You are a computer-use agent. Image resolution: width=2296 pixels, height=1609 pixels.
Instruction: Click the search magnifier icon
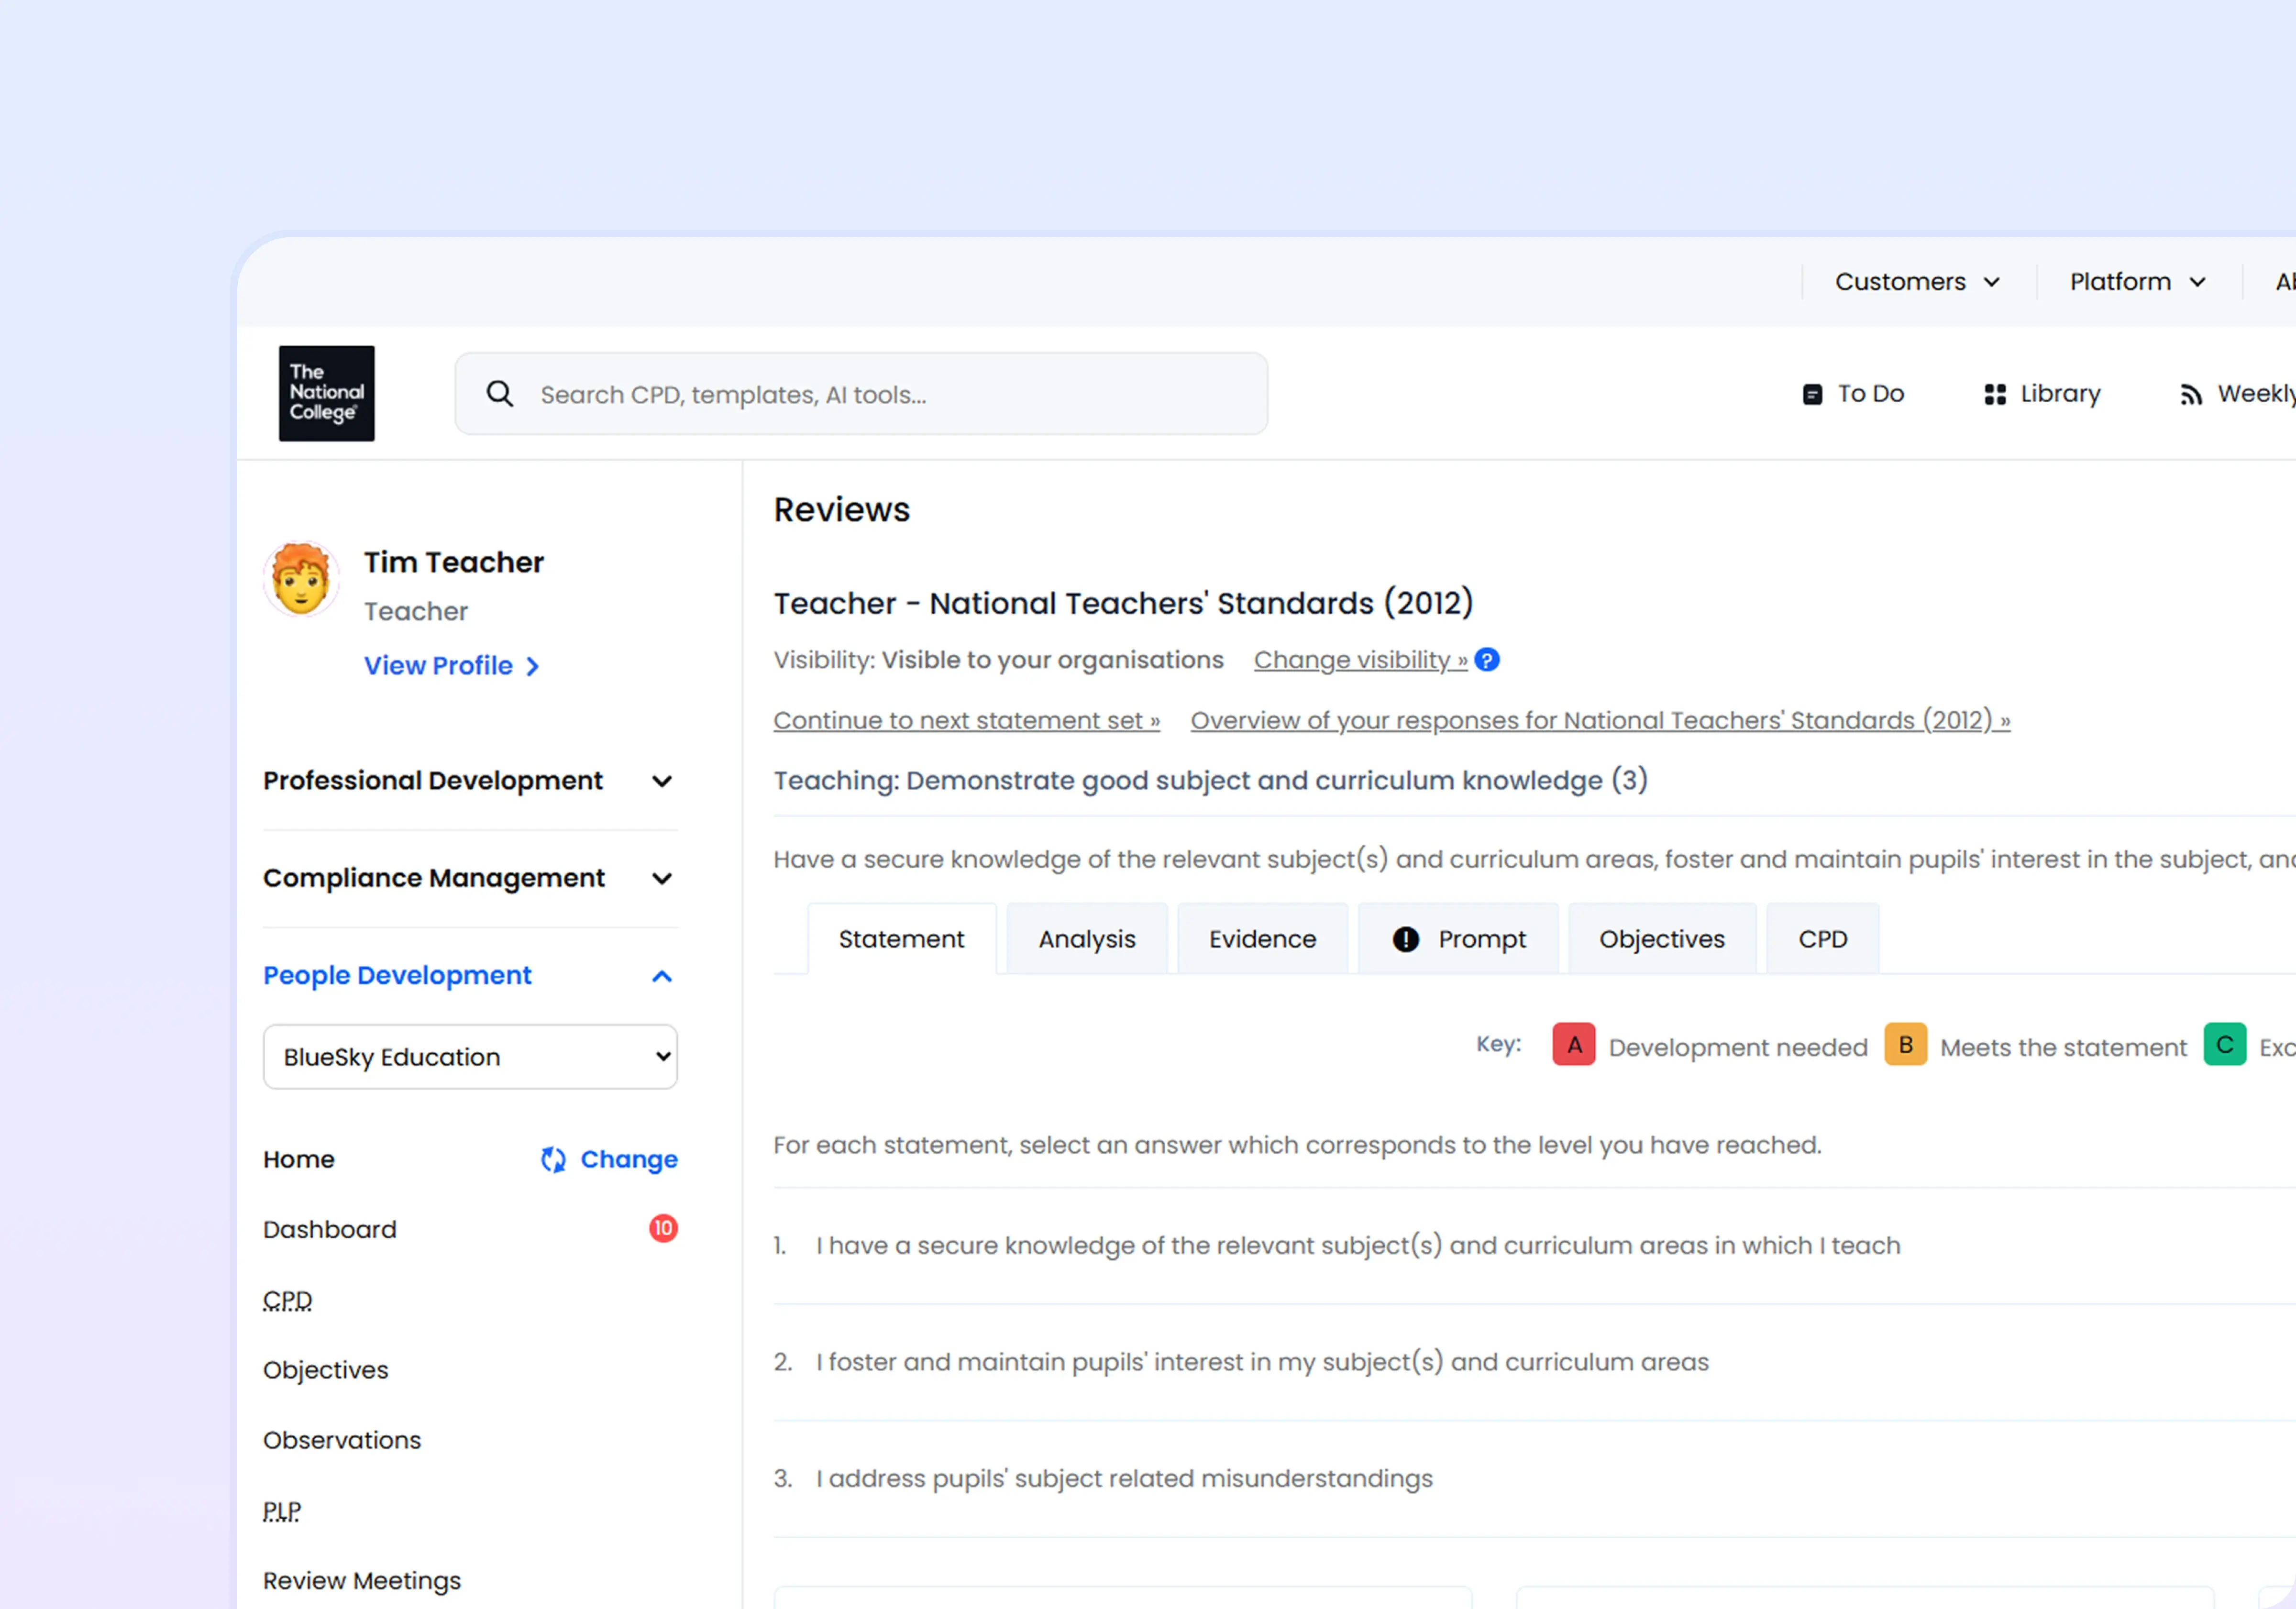tap(500, 394)
